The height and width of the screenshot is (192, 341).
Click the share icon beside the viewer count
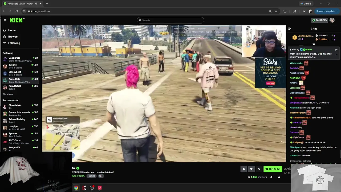tap(271, 177)
